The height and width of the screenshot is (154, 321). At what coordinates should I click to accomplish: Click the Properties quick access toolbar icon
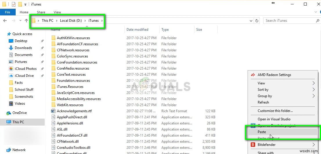pyautogui.click(x=14, y=4)
